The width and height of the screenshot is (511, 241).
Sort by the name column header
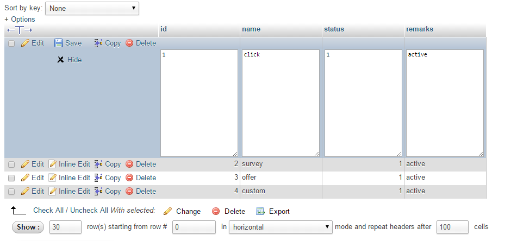(x=251, y=29)
